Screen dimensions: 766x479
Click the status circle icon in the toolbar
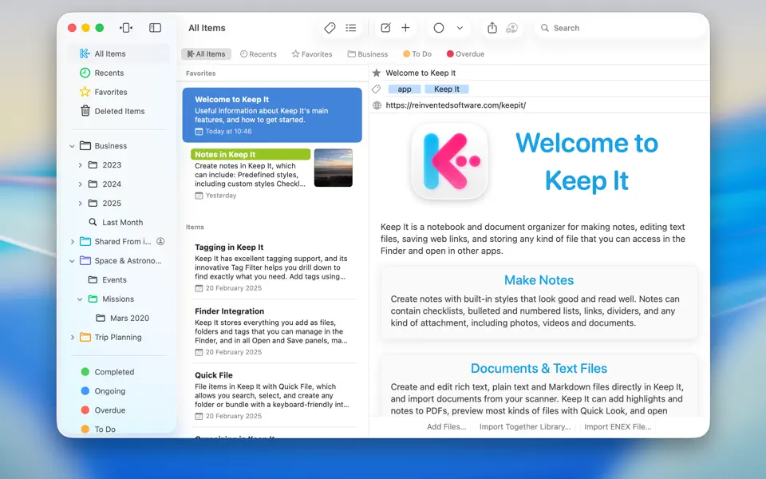tap(438, 27)
